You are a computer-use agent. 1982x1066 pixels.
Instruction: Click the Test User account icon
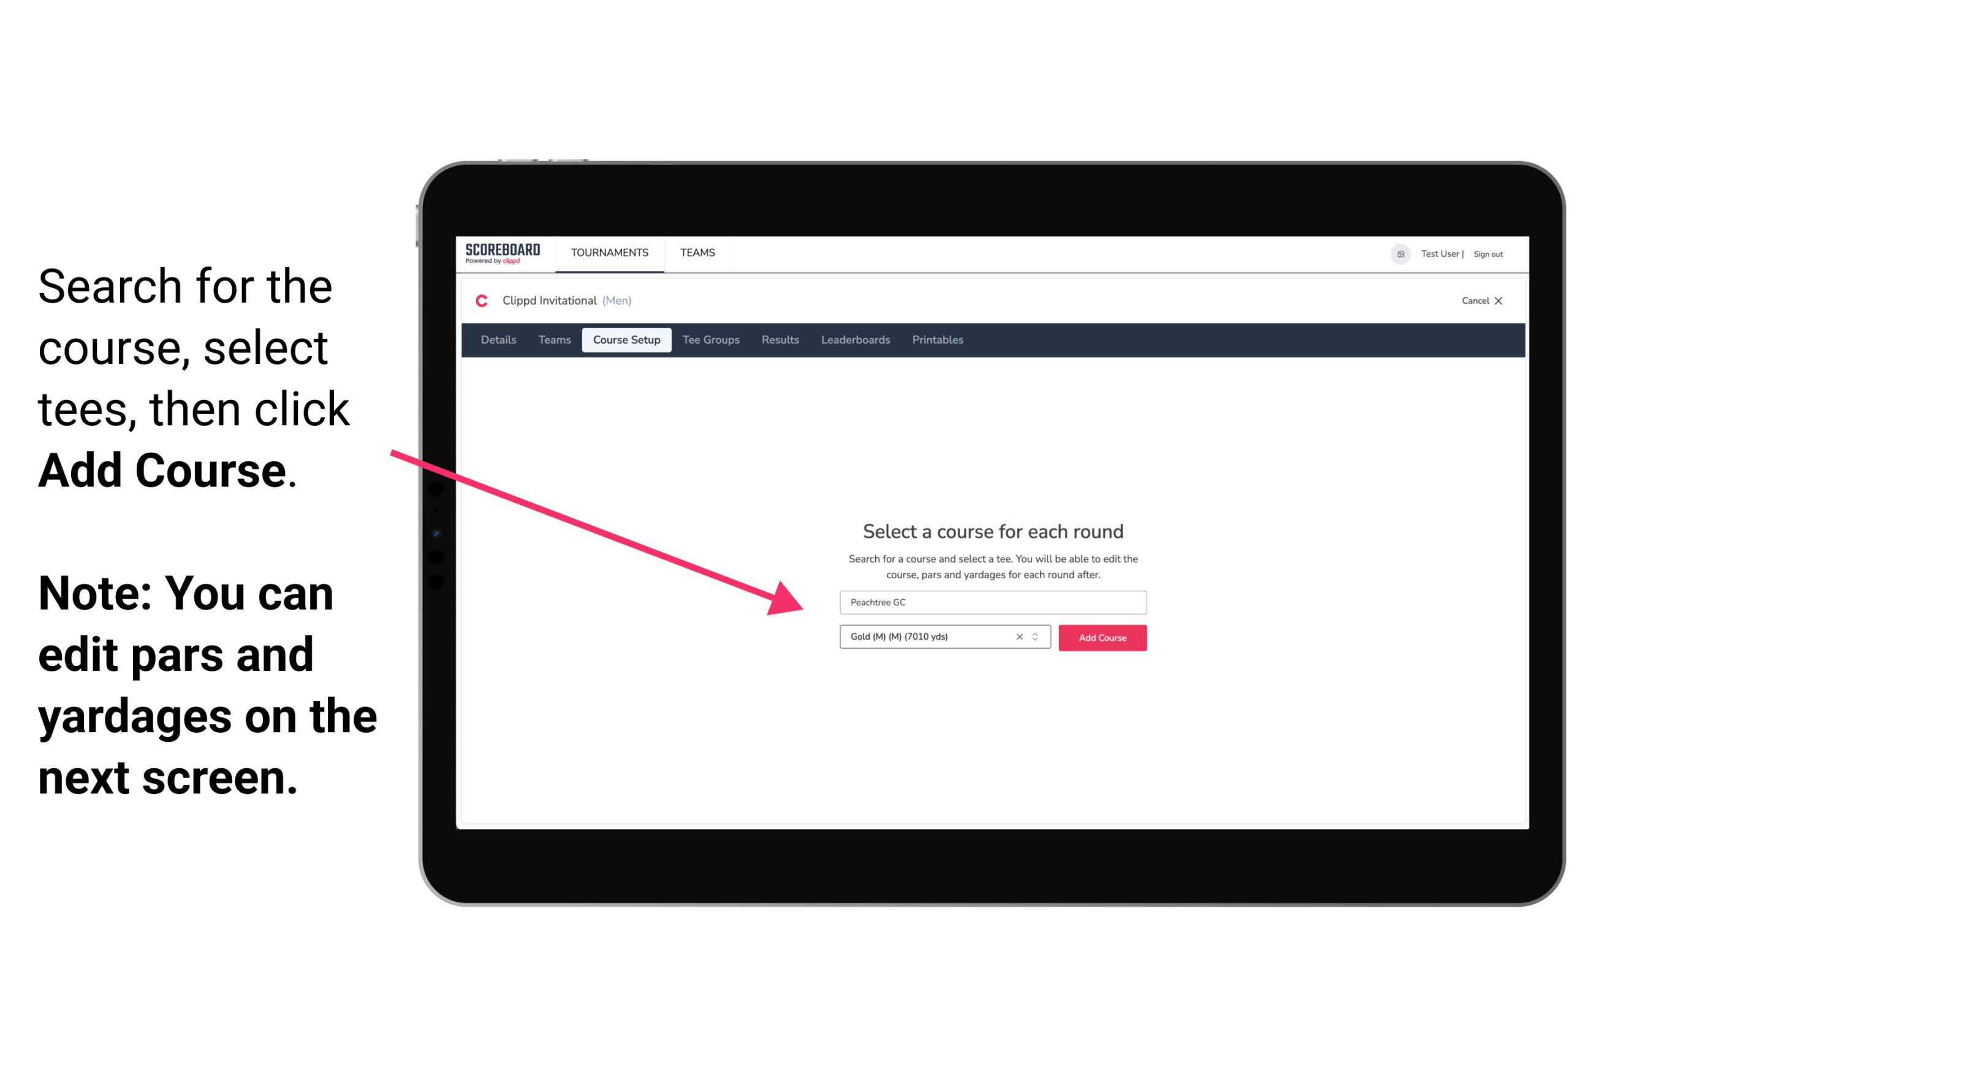tap(1397, 254)
